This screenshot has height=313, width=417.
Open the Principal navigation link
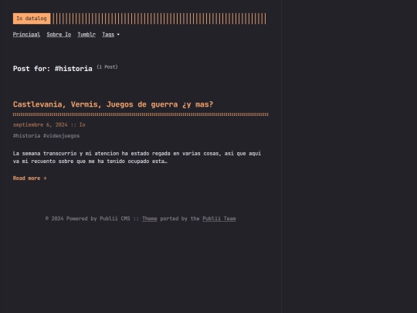26,35
